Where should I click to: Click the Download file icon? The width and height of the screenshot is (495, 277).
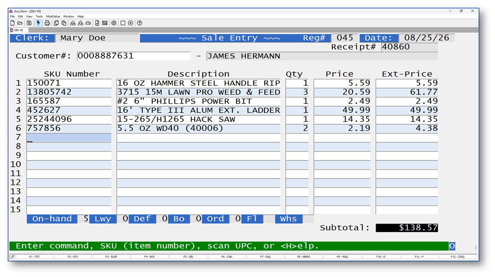tap(81, 23)
